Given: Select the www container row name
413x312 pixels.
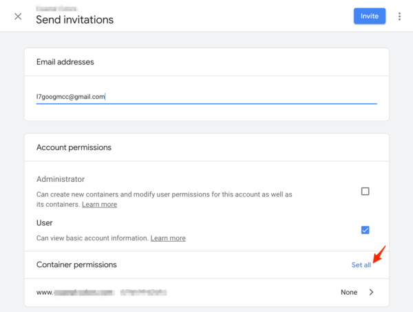Looking at the screenshot, I should 101,293.
